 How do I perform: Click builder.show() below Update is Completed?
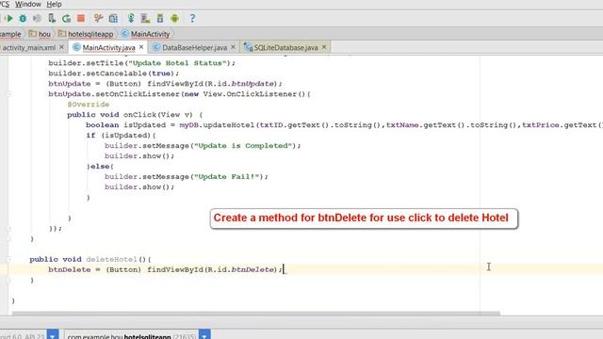[139, 156]
